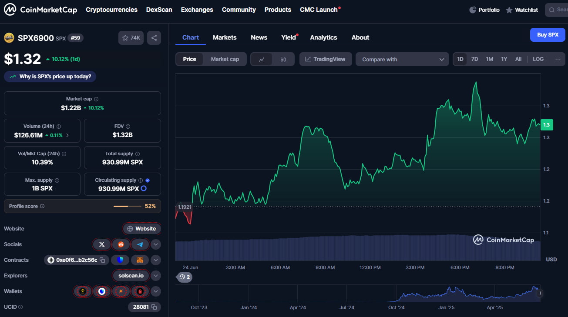Click the Buy SPX button

[x=548, y=35]
